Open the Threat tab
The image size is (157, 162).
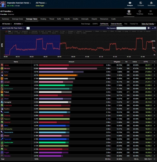pyautogui.click(x=52, y=19)
